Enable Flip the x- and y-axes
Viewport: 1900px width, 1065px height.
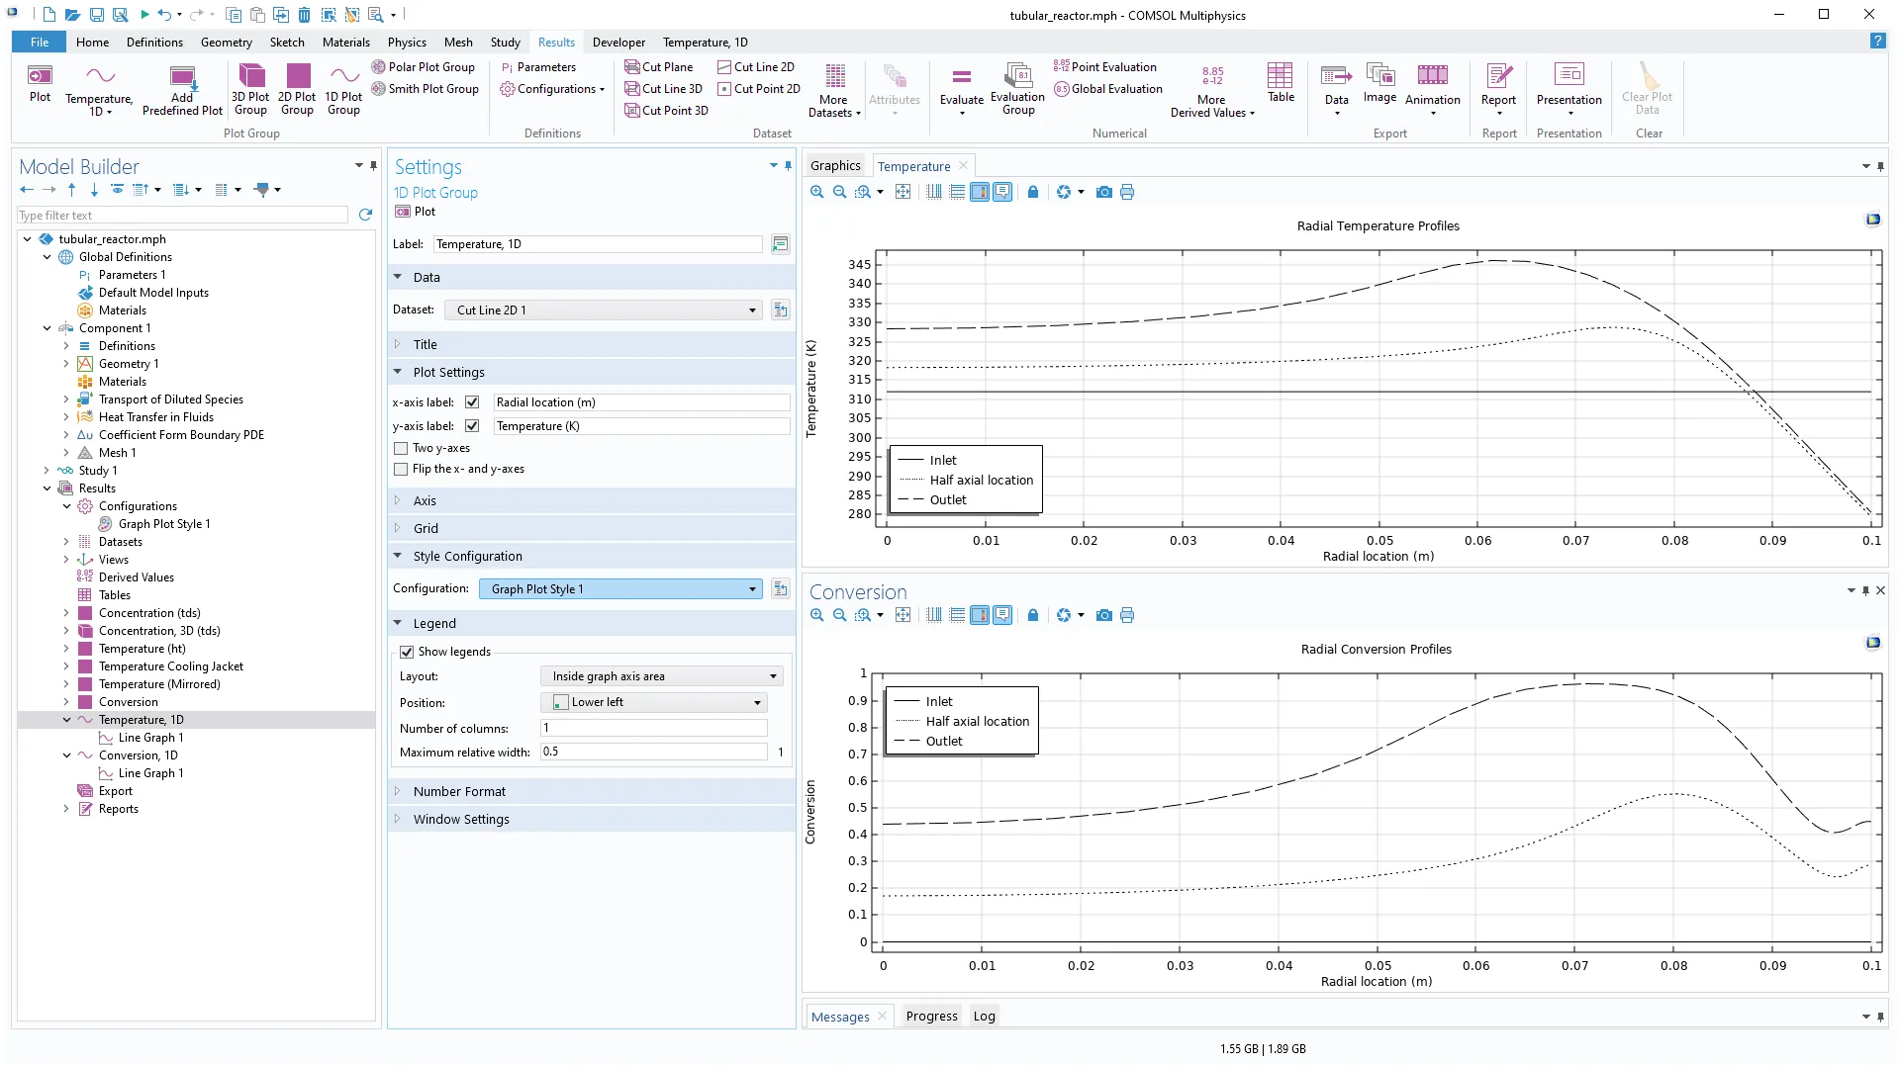tap(401, 470)
